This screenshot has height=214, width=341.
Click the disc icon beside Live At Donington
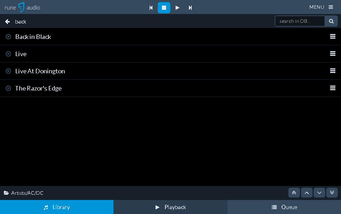[x=8, y=71]
